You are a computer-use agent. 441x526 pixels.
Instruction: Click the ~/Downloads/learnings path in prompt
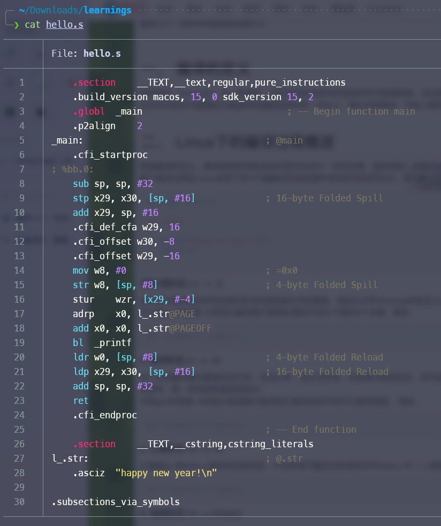click(75, 10)
